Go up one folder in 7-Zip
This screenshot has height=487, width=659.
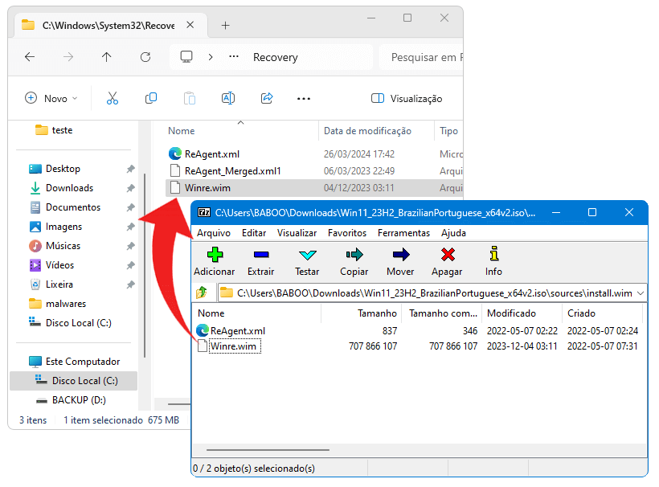202,293
